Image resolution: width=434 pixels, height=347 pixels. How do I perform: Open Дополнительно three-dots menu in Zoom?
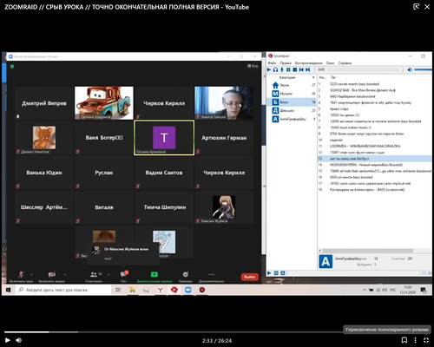coord(212,277)
